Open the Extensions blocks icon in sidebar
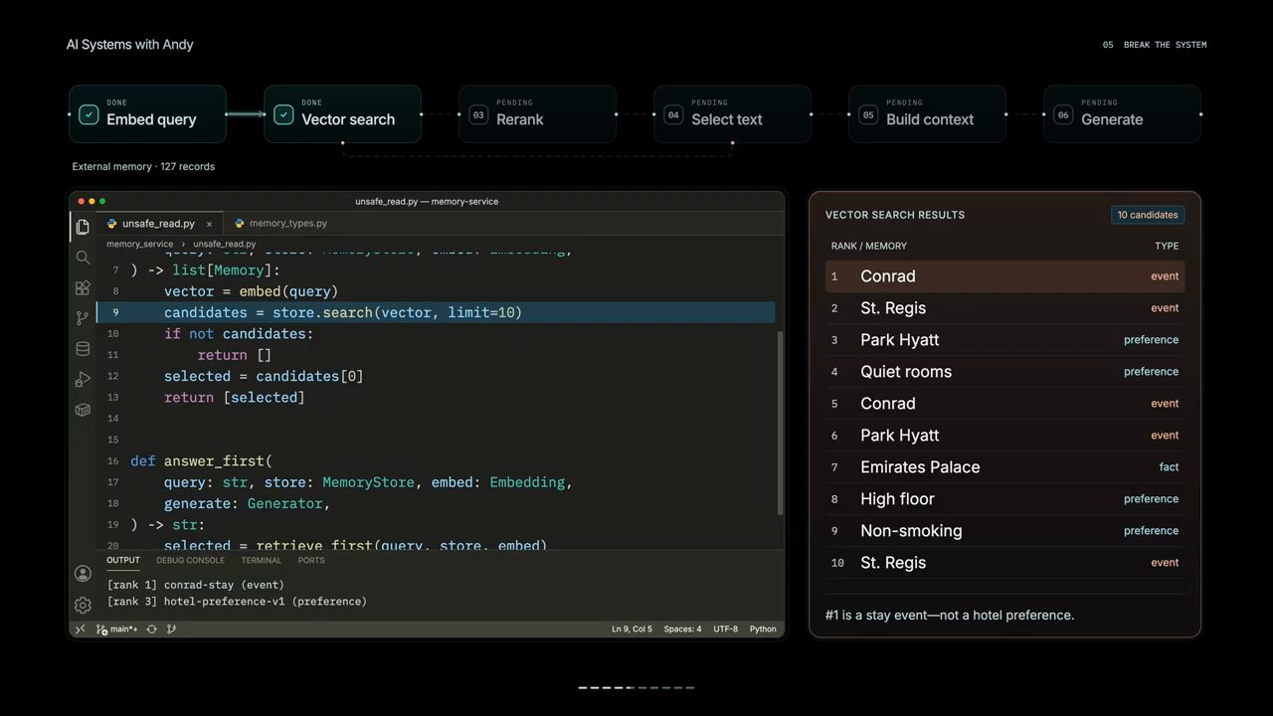This screenshot has width=1273, height=716. coord(83,288)
